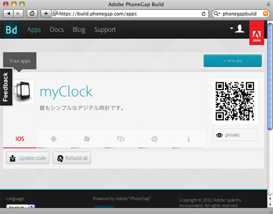
Task: Open the user account profile icon
Action: [x=240, y=29]
